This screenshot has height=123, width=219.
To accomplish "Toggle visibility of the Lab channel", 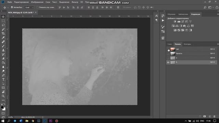I will pyautogui.click(x=168, y=49).
